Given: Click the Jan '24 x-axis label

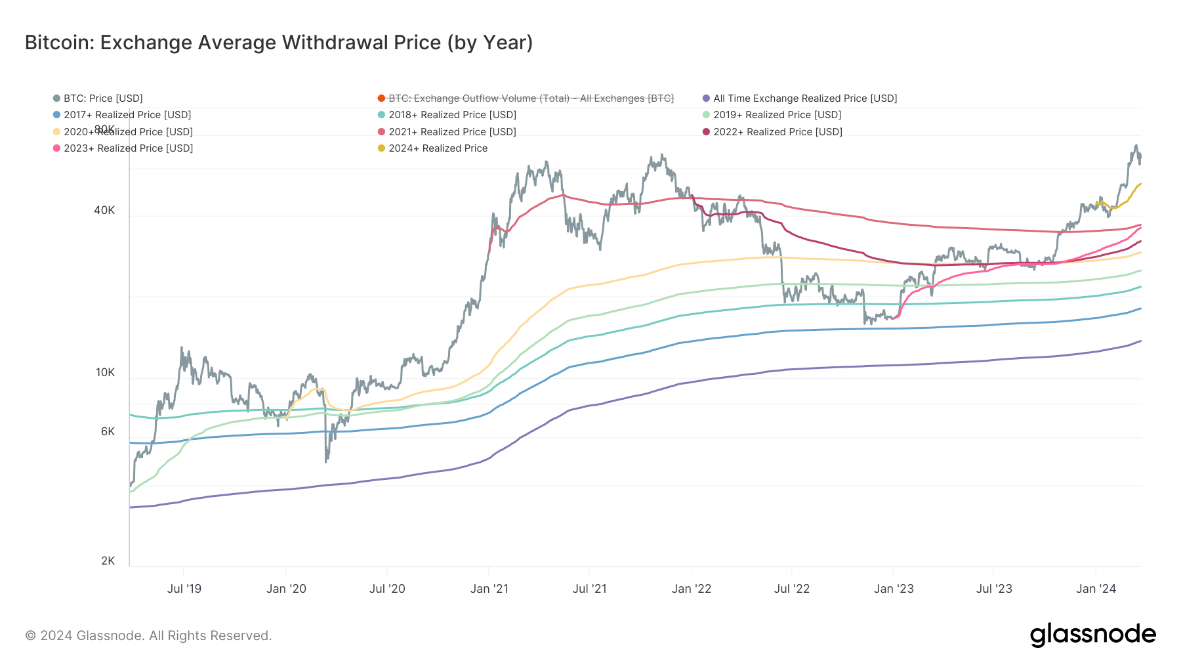Looking at the screenshot, I should 1096,589.
